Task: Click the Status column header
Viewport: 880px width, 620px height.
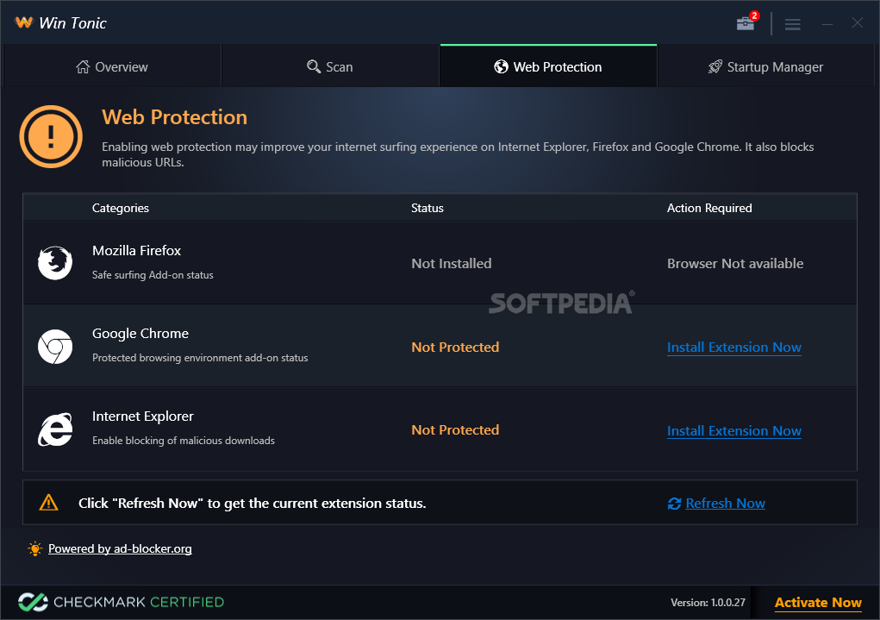Action: (x=428, y=209)
